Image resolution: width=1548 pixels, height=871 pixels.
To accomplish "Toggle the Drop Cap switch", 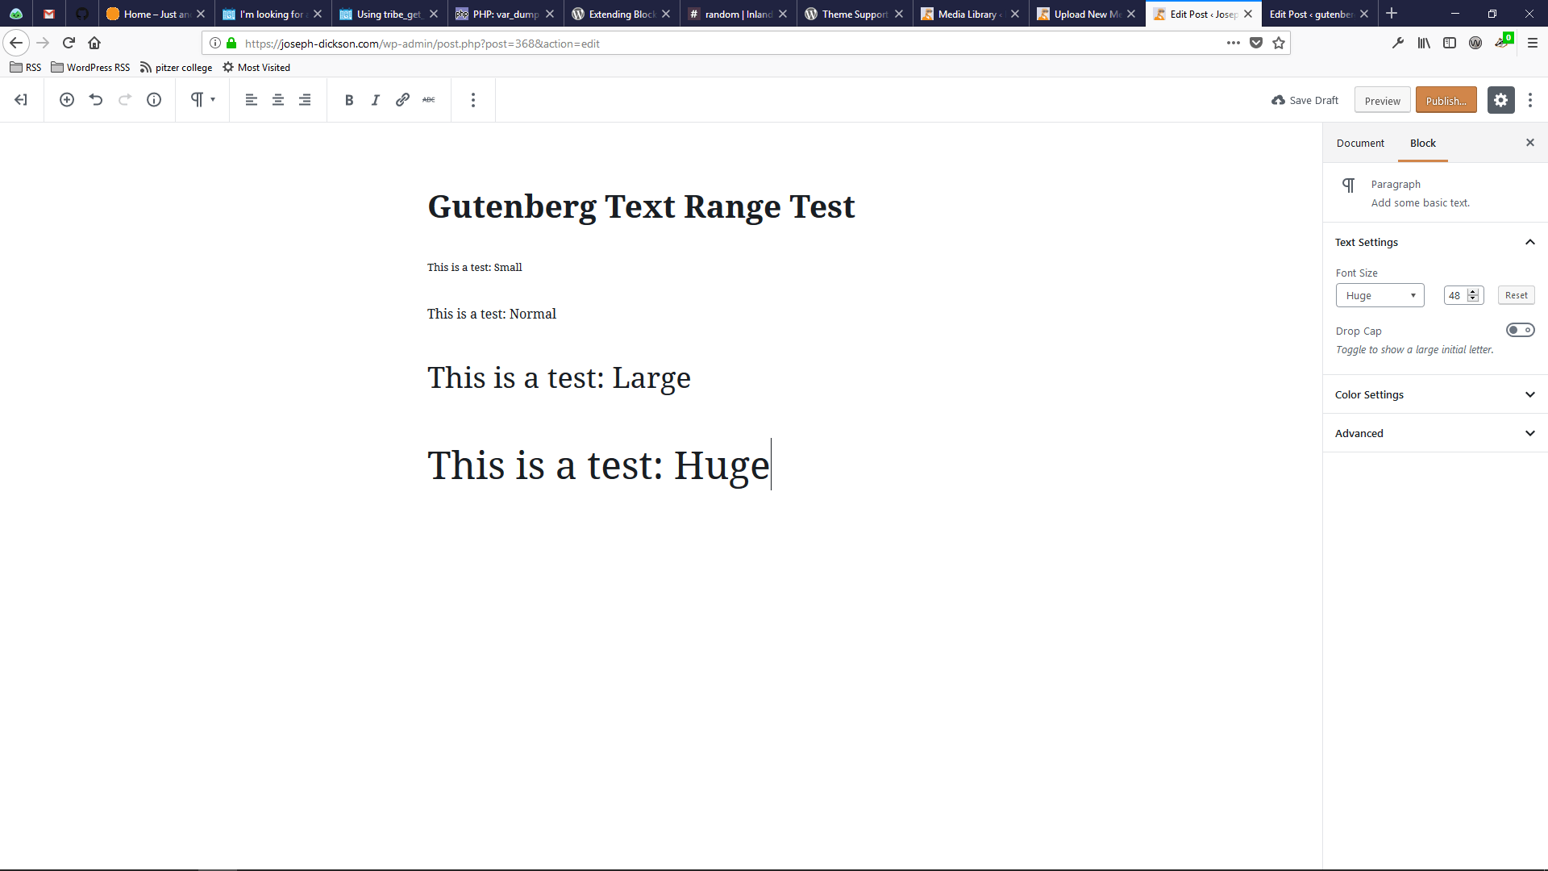I will pyautogui.click(x=1520, y=330).
